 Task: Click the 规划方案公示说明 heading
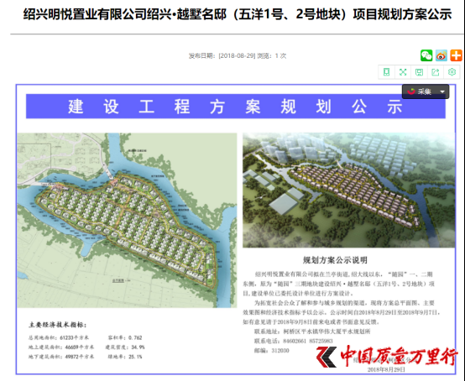(335, 260)
